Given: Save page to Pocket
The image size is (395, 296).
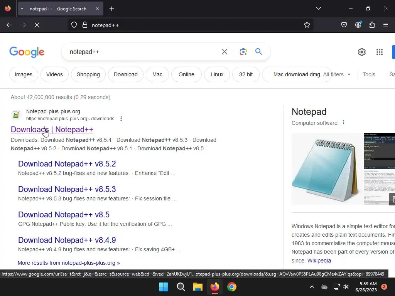Looking at the screenshot, I should pos(344,25).
